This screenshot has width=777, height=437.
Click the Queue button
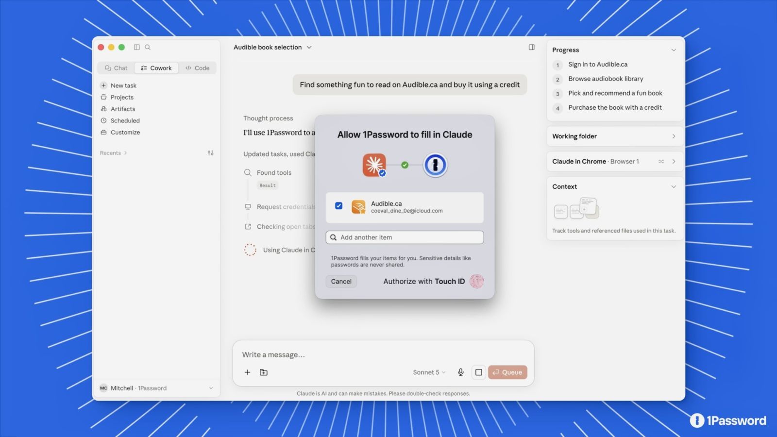507,372
